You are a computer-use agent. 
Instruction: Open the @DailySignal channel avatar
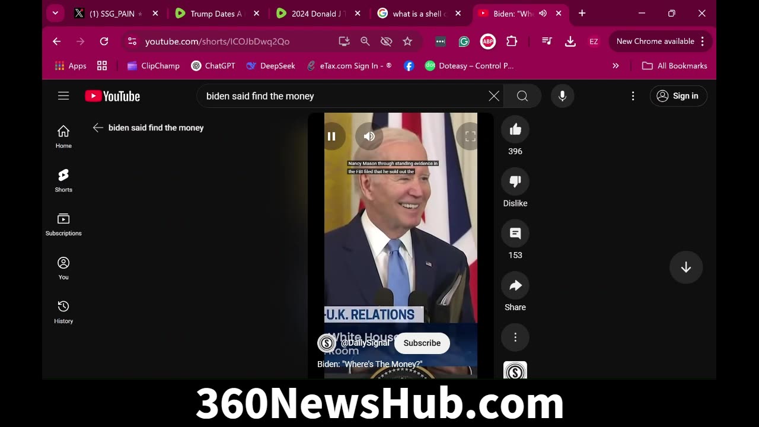coord(327,343)
